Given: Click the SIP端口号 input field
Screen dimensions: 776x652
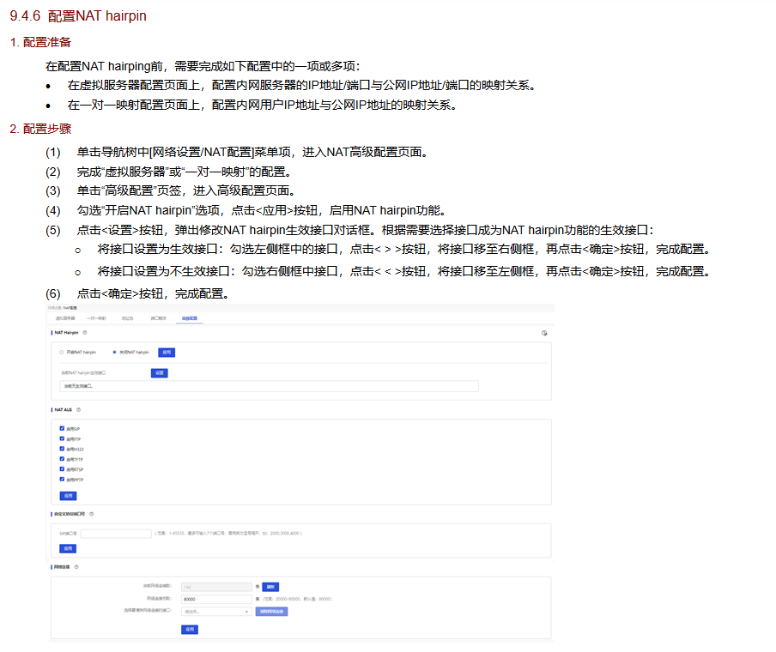Looking at the screenshot, I should pyautogui.click(x=116, y=534).
